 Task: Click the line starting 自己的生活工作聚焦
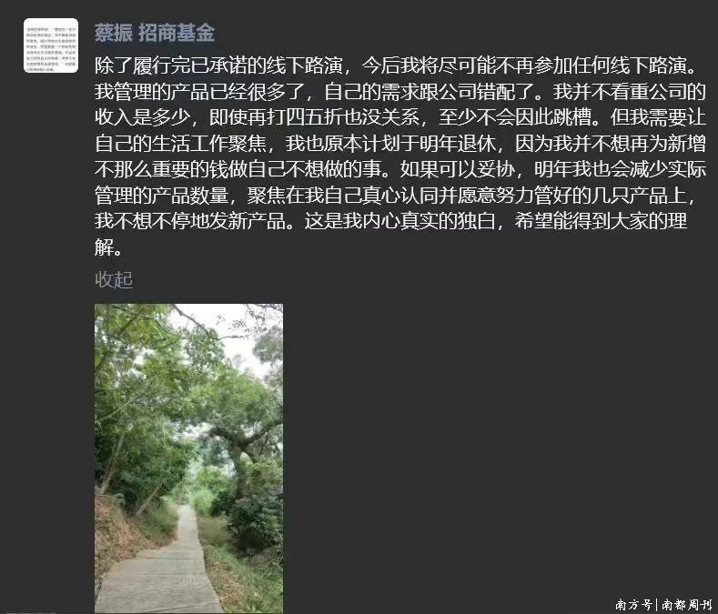pos(400,144)
